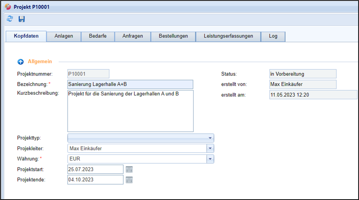Open the Bedarfe tab

click(x=98, y=36)
